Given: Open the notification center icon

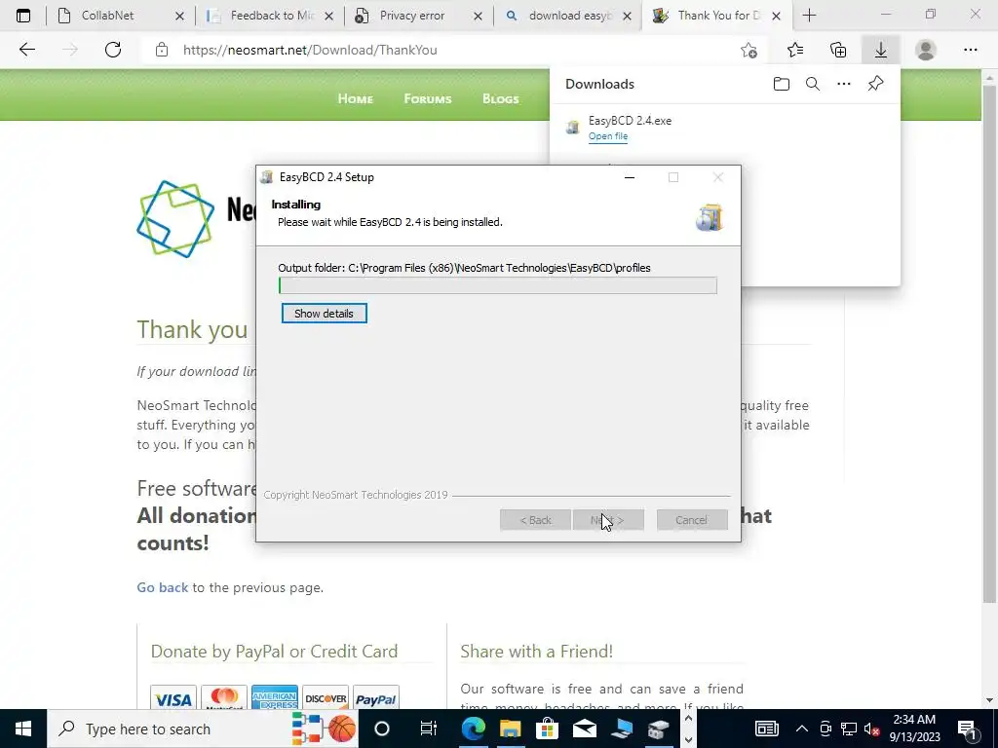Looking at the screenshot, I should pos(967,729).
